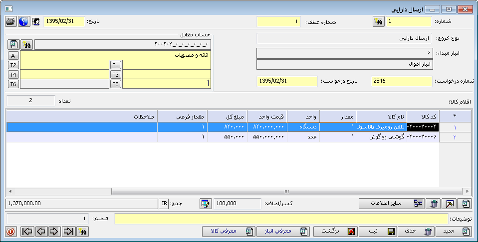478x242 pixels.
Task: Click the printer icon
Action: [x=10, y=21]
